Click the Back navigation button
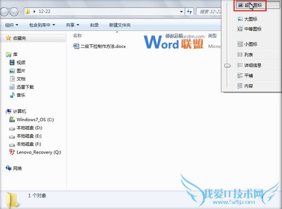The image size is (282, 209). (4, 12)
